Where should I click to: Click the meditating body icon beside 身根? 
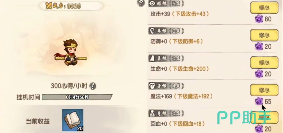tap(152, 114)
